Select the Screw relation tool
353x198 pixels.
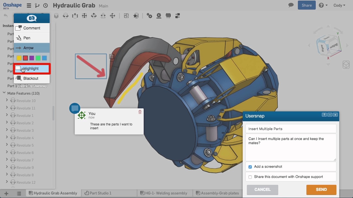[x=168, y=16]
